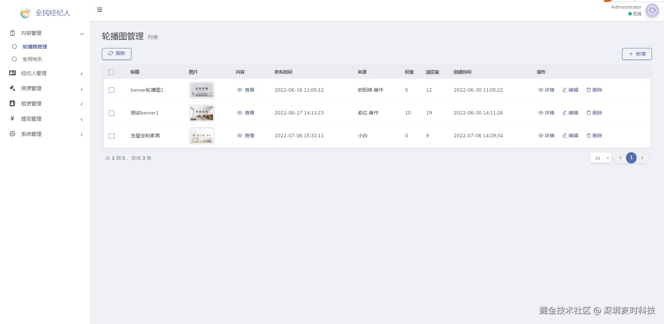
Task: Click the 来源 cell 欧阳修·著作
Action: point(370,90)
